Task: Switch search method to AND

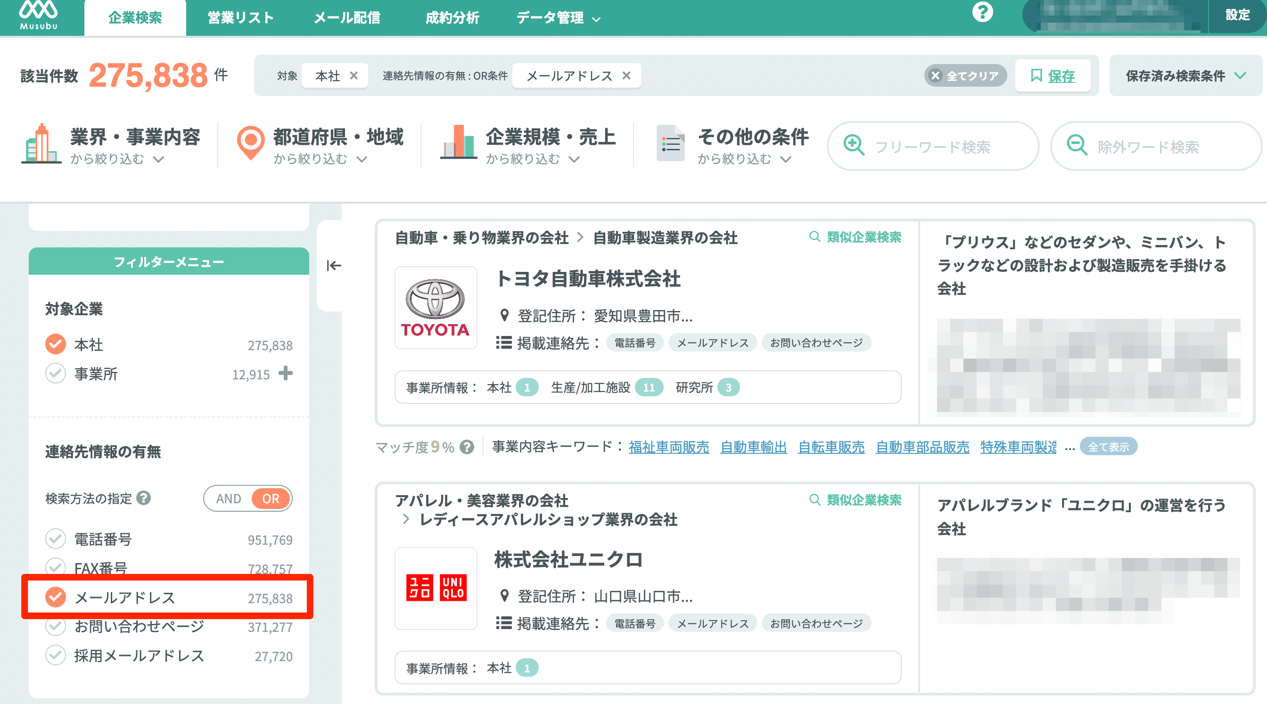Action: pyautogui.click(x=229, y=499)
